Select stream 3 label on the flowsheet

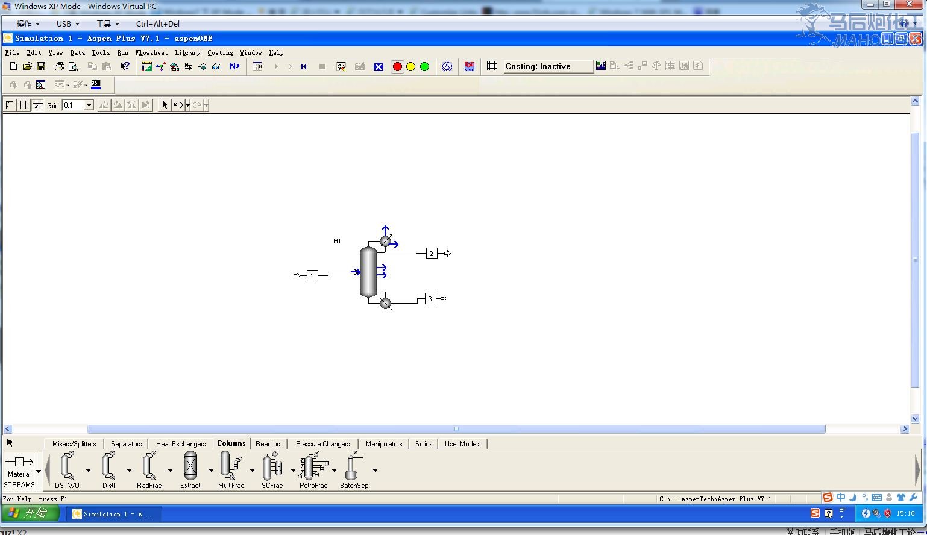pyautogui.click(x=430, y=299)
